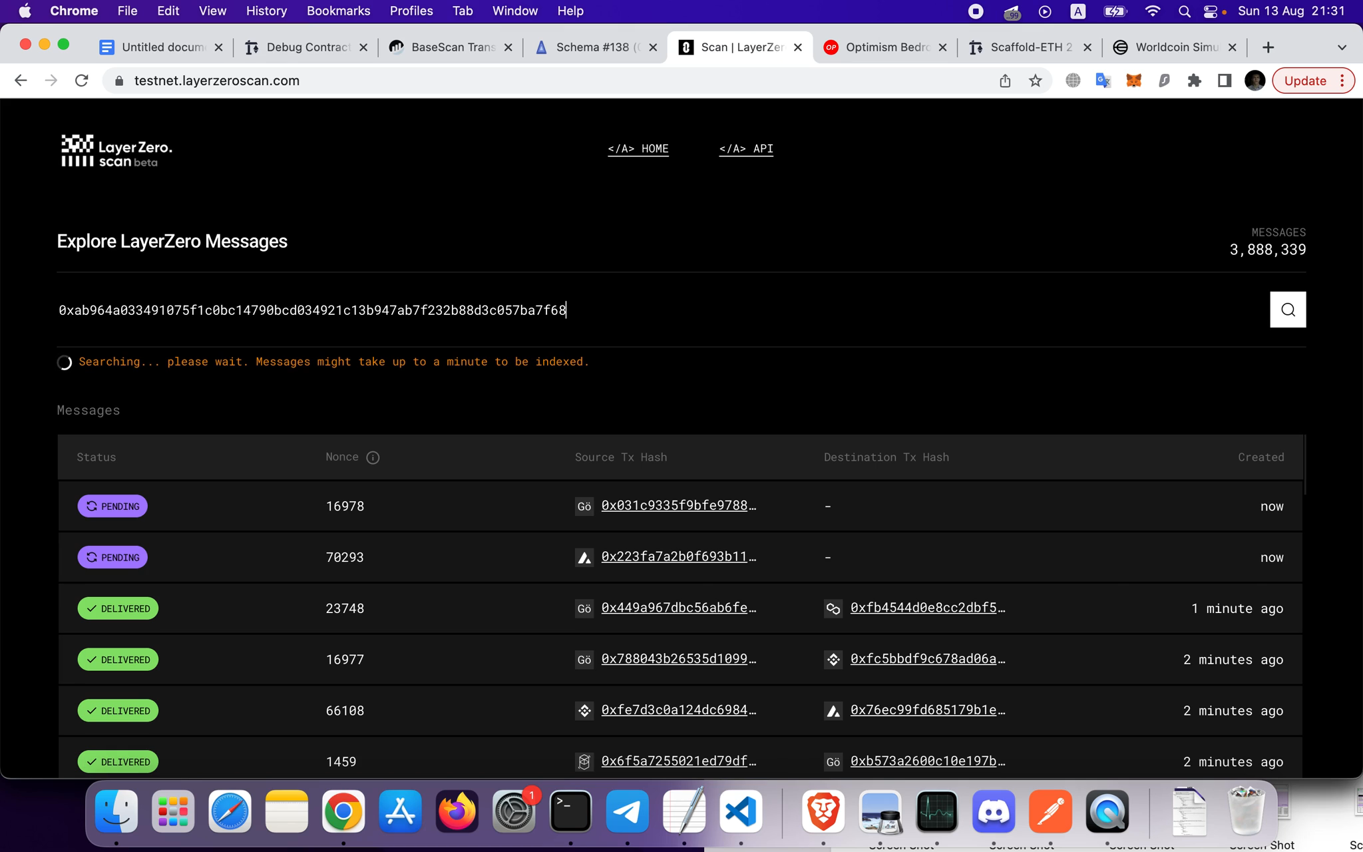The width and height of the screenshot is (1363, 852).
Task: Open Control Center in the menu bar
Action: coord(1211,11)
